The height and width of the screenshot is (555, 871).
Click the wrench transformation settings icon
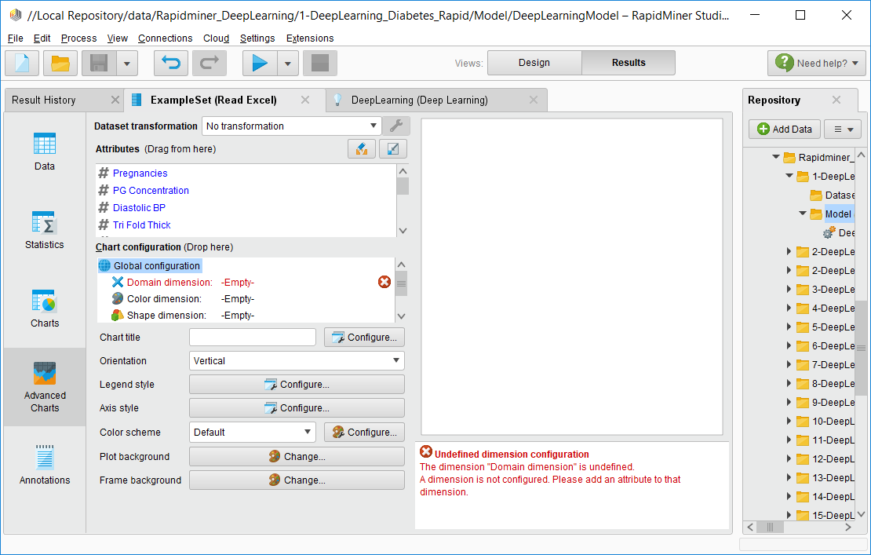click(396, 126)
